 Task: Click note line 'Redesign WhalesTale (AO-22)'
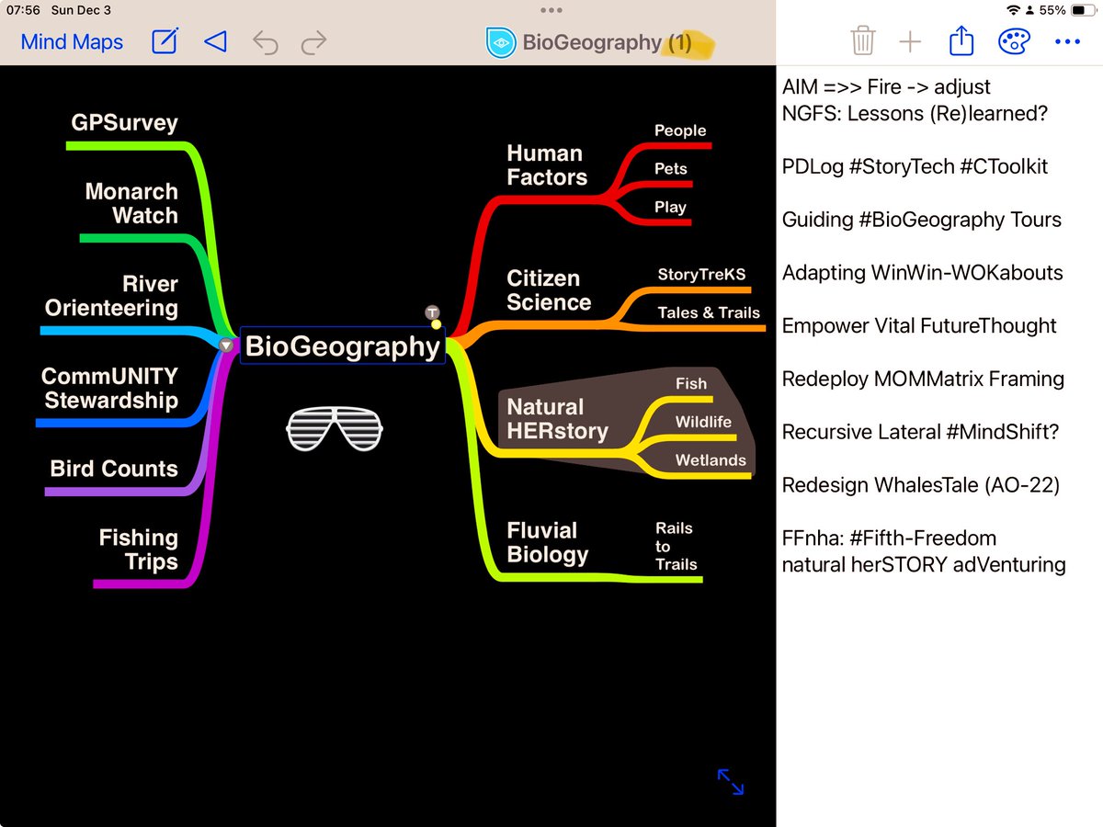pyautogui.click(x=921, y=485)
